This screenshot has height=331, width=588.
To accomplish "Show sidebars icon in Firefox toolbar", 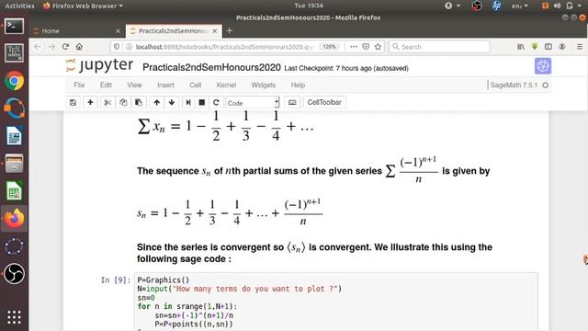I will tap(548, 47).
